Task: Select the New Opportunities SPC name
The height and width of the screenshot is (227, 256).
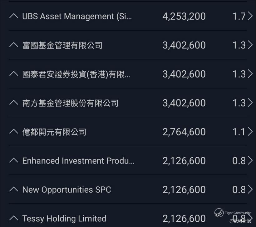Action: (x=66, y=190)
